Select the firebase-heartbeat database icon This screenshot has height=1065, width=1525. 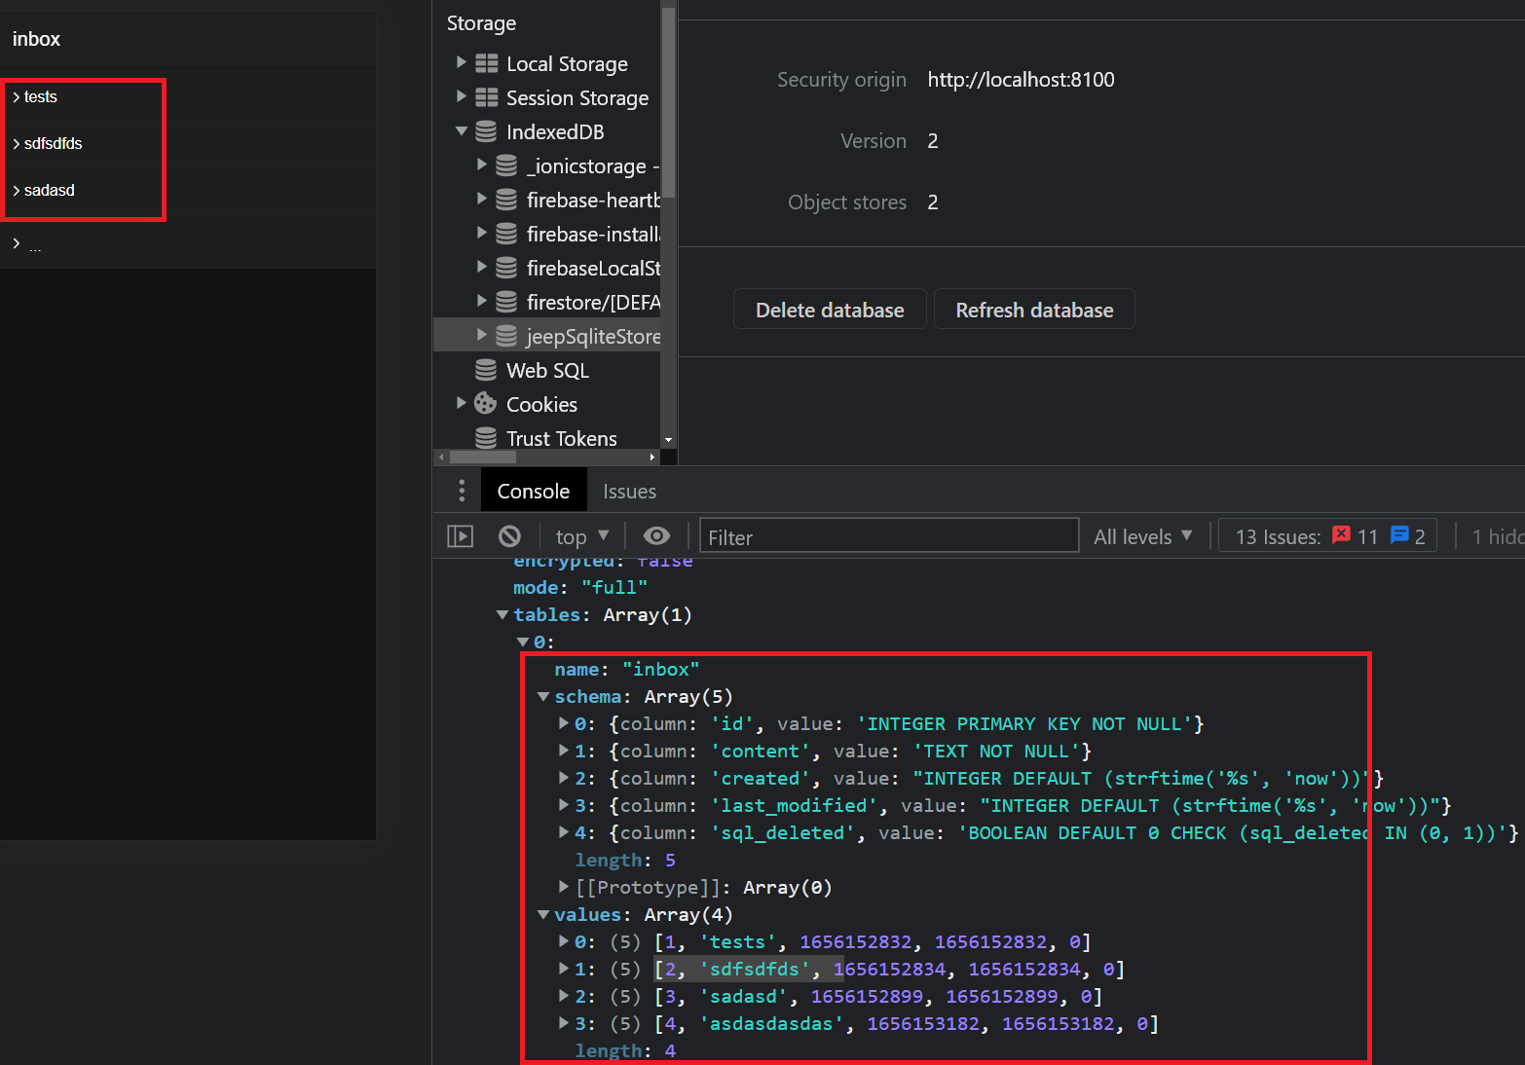pos(505,200)
